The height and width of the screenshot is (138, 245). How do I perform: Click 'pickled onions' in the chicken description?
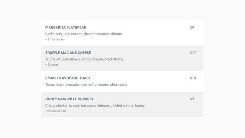click(x=122, y=106)
